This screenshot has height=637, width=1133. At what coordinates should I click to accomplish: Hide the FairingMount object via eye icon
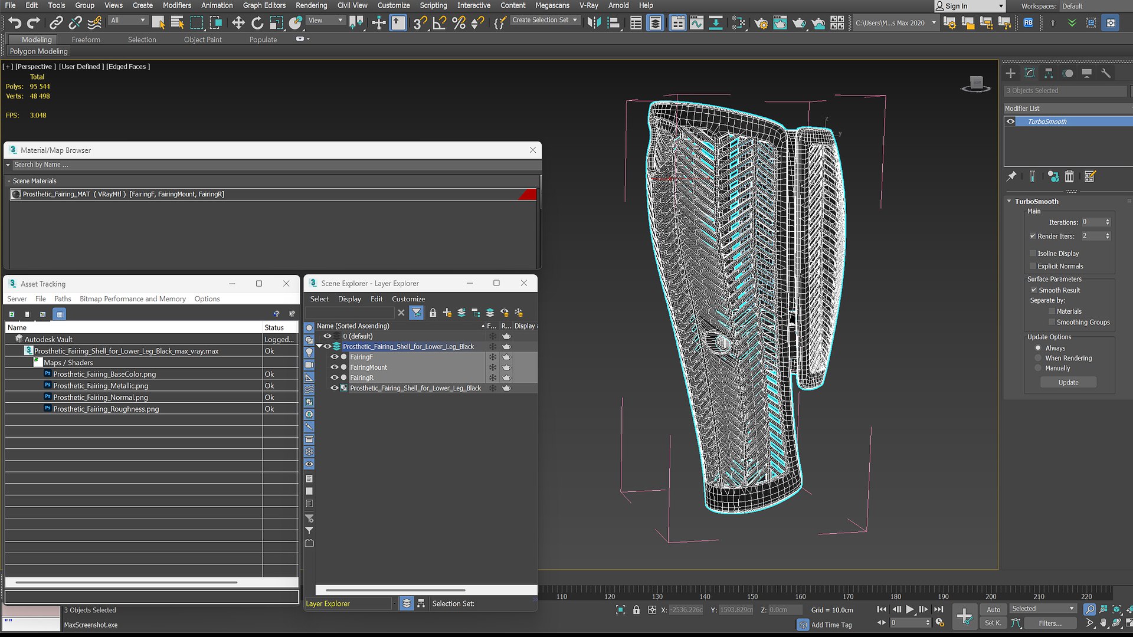coord(334,367)
